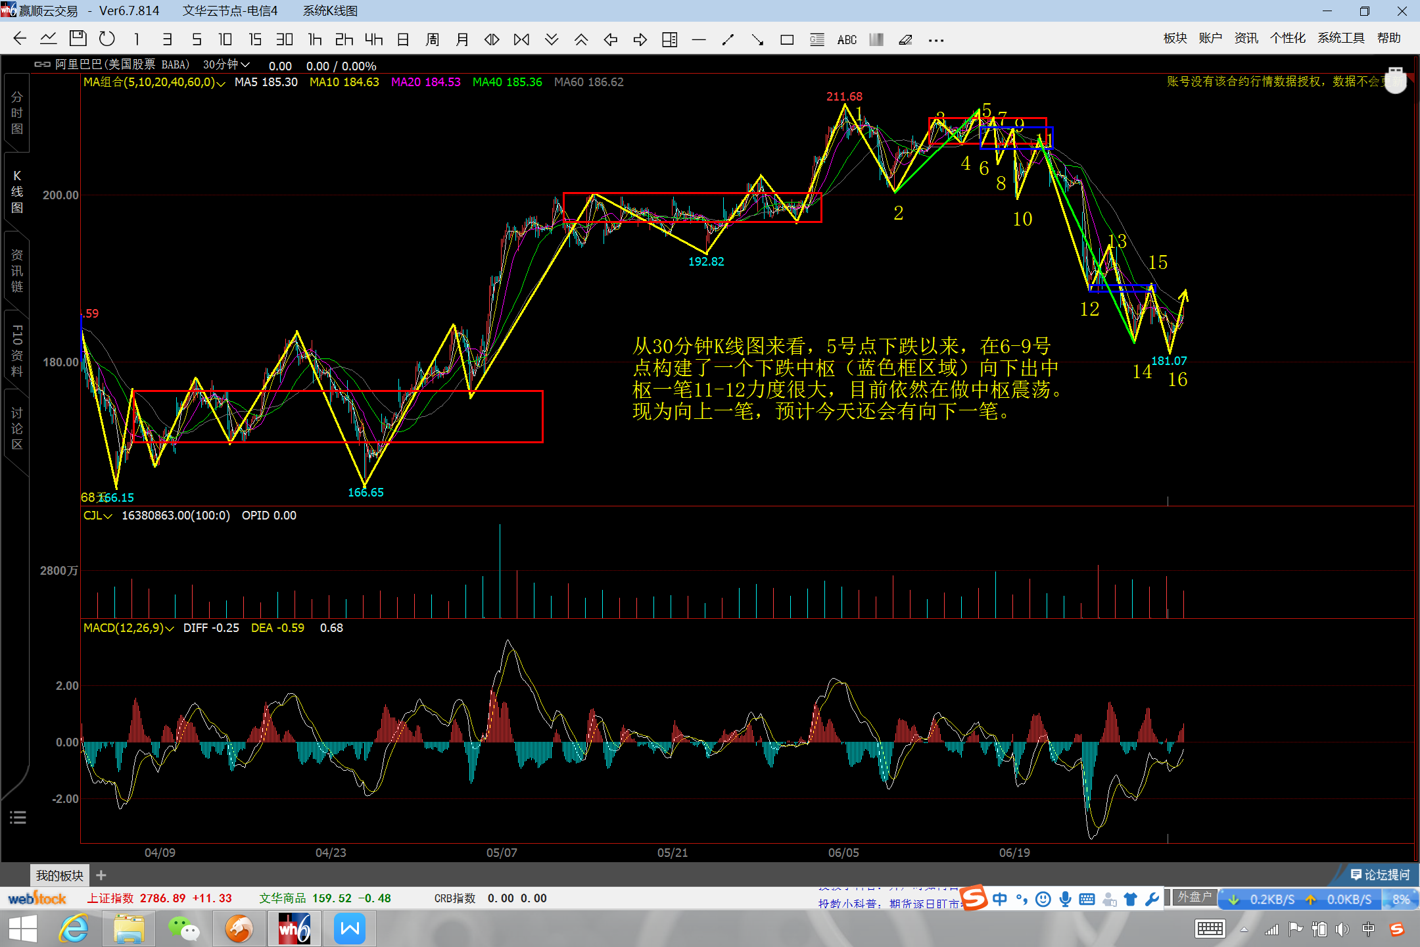Open the 个性化 menu
Viewport: 1420px width, 947px height.
coord(1288,38)
